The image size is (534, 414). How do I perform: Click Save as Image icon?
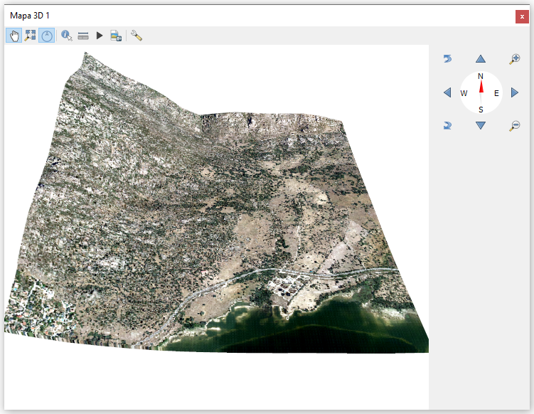point(116,36)
